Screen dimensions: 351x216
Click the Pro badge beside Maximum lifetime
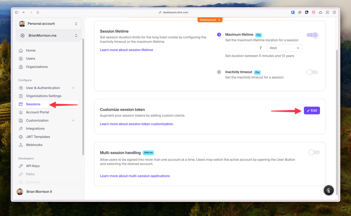click(x=259, y=35)
